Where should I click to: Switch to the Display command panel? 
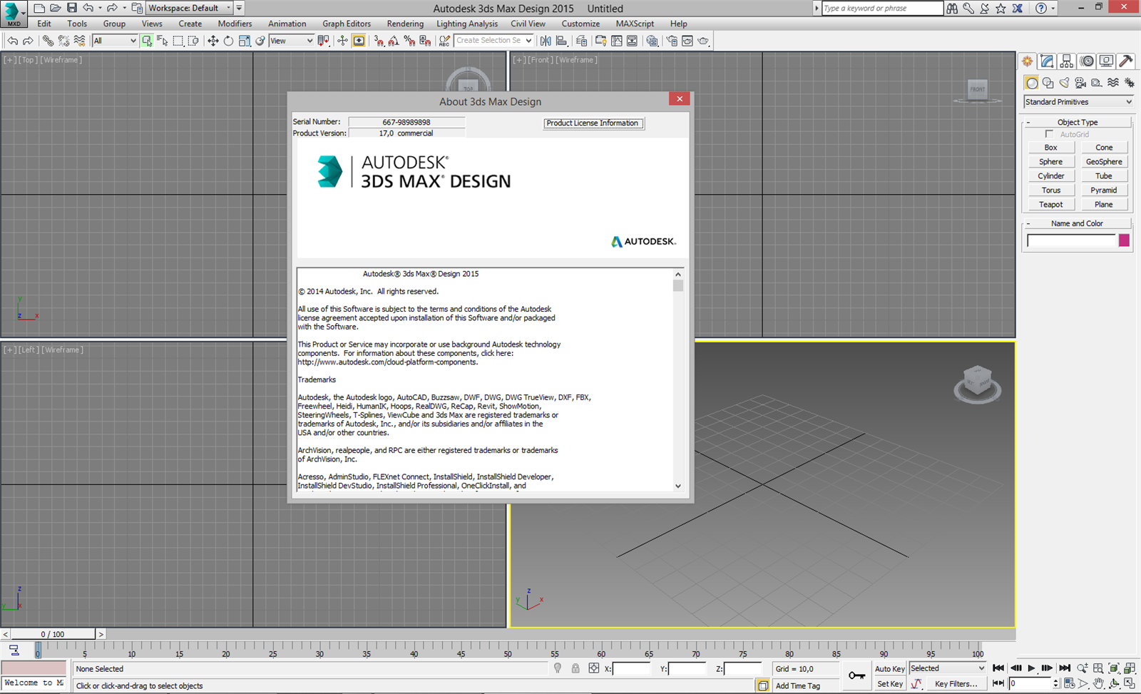1106,61
